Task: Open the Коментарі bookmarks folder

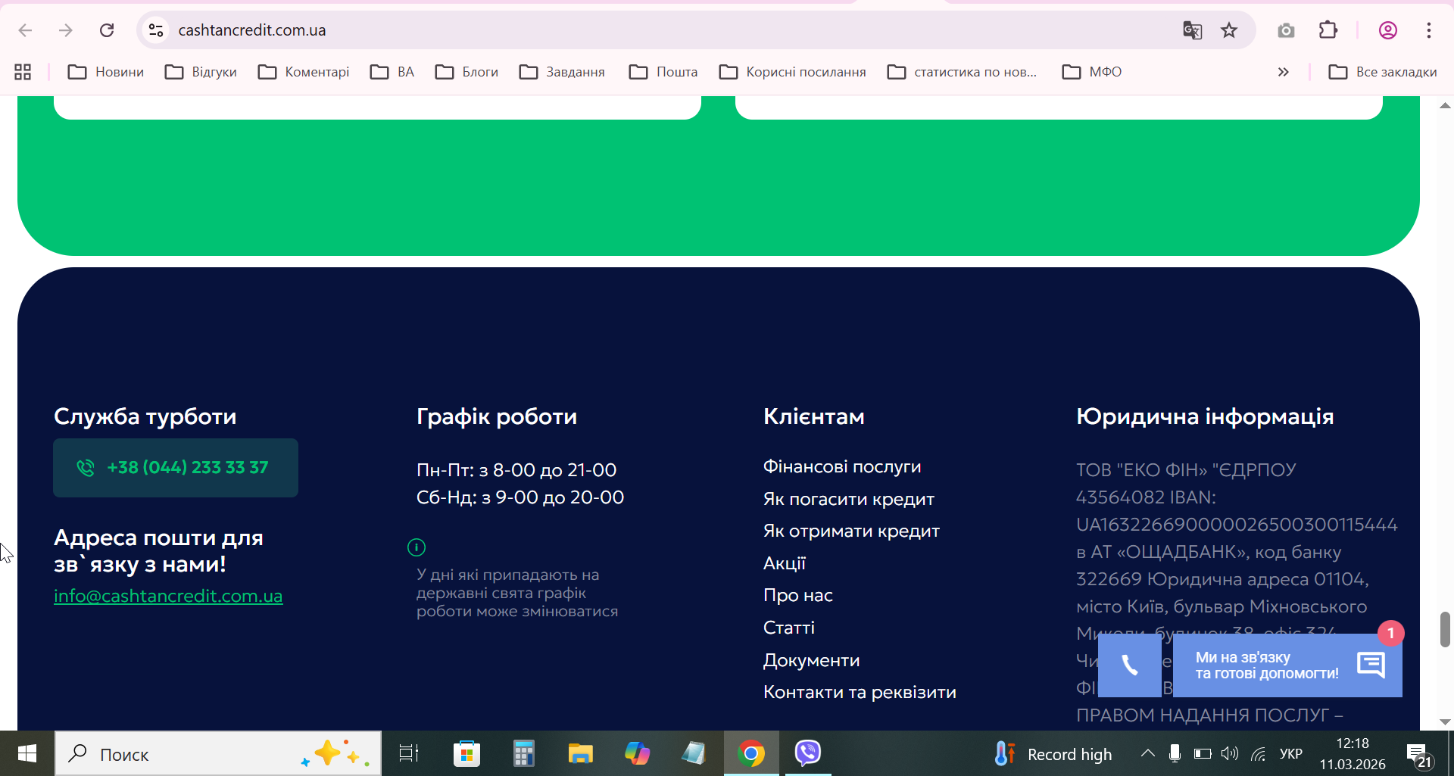Action: point(304,72)
